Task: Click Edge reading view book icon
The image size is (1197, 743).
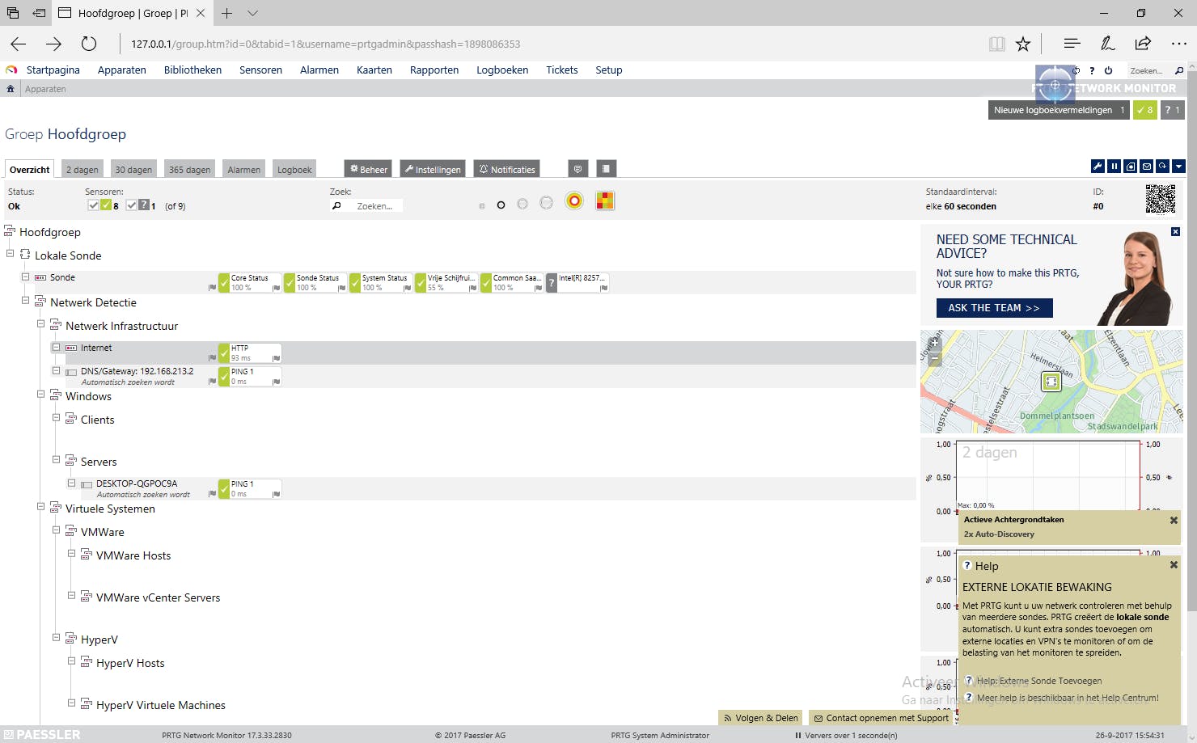Action: pyautogui.click(x=997, y=44)
